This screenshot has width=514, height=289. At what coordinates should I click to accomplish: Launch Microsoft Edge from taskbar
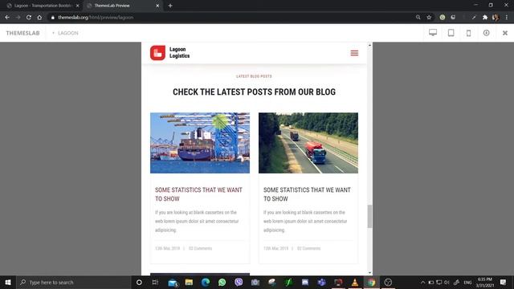206,282
